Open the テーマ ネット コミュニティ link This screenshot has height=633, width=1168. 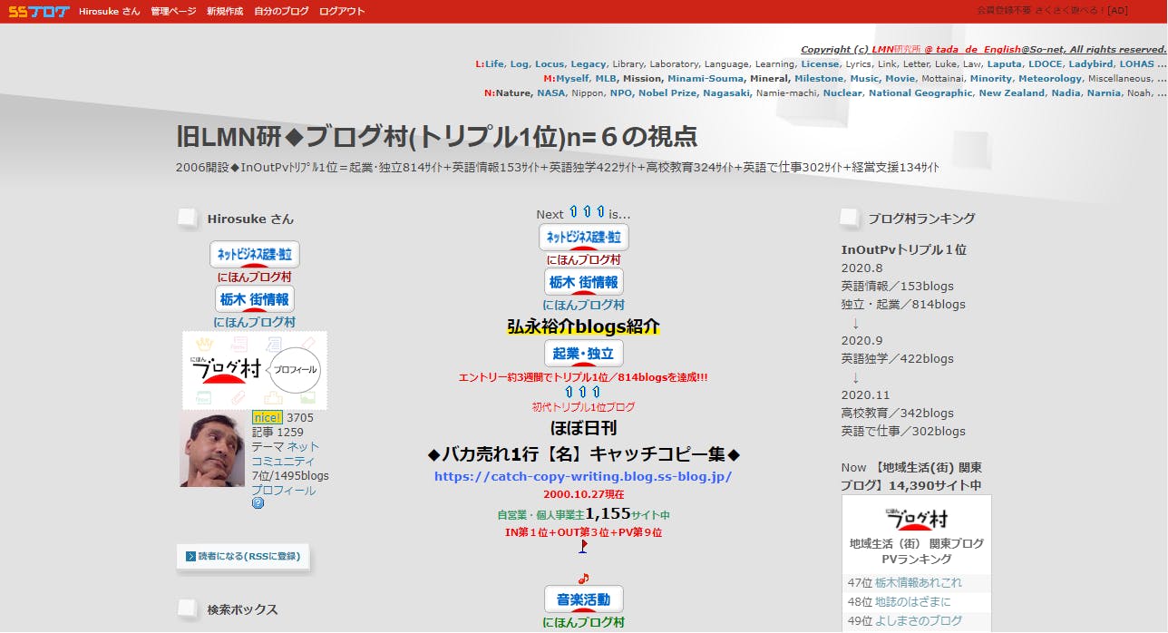285,453
